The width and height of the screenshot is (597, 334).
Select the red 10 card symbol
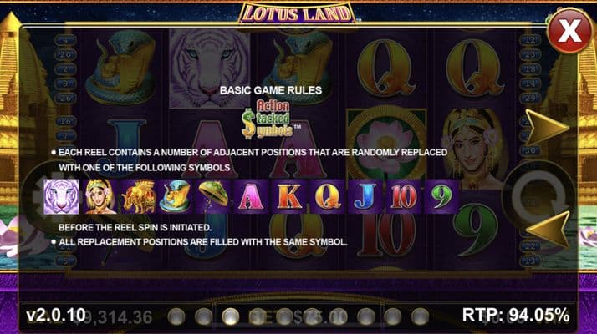pos(403,197)
